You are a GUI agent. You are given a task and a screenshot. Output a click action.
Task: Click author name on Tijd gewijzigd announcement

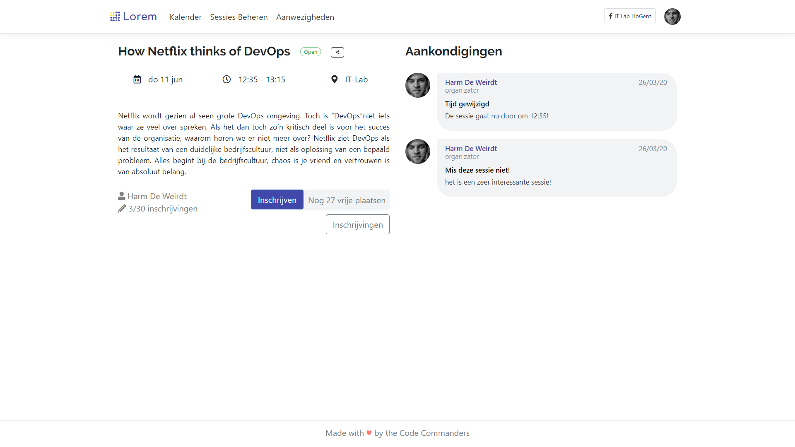click(x=471, y=82)
